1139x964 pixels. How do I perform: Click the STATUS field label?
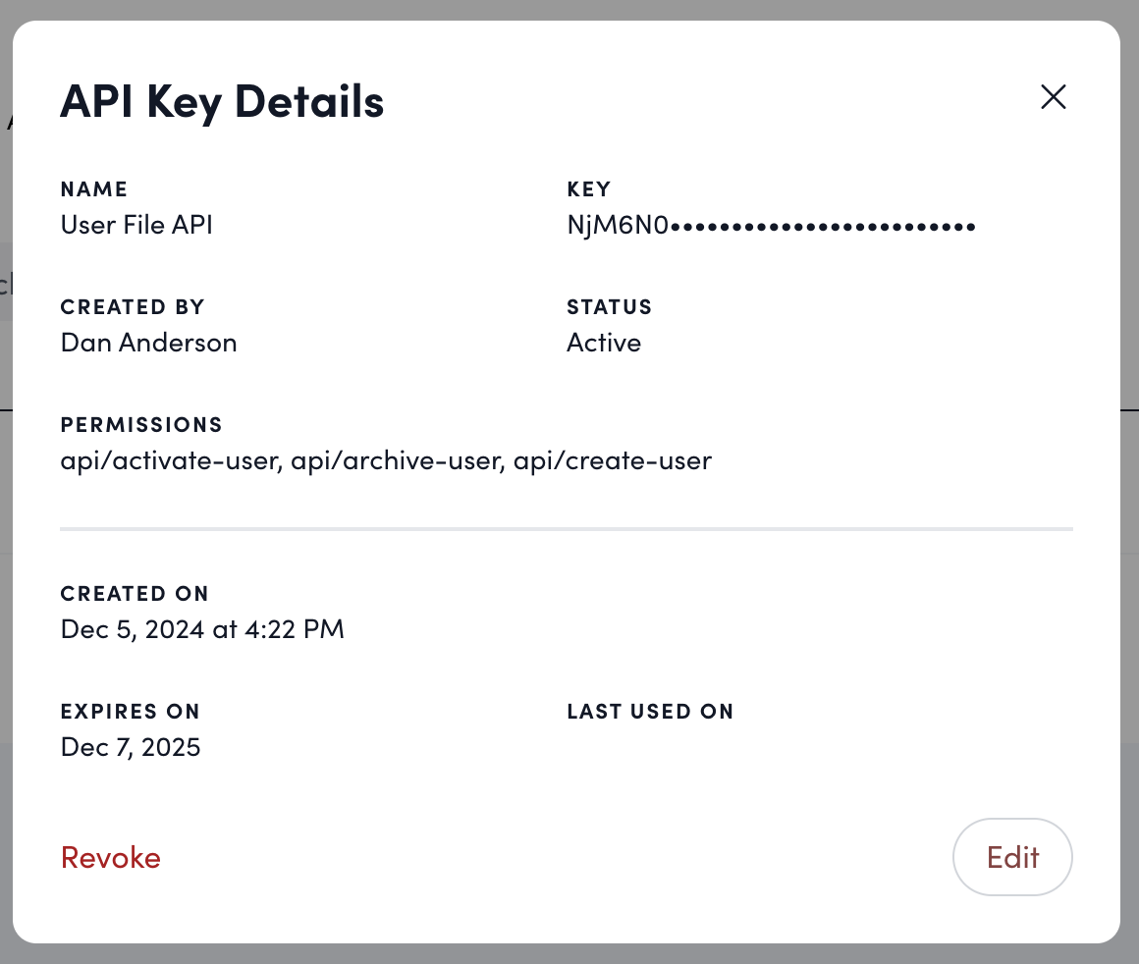coord(609,306)
